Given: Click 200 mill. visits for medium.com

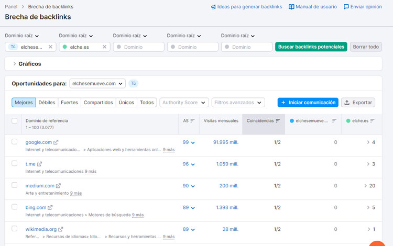Looking at the screenshot, I should click(229, 186).
